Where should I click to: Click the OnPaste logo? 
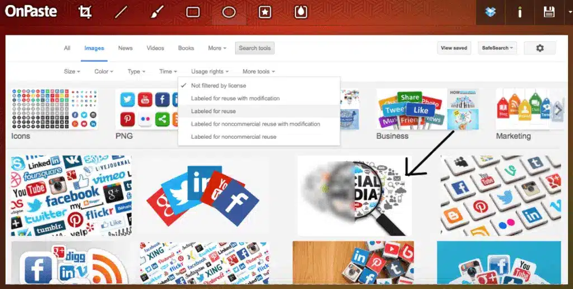31,11
